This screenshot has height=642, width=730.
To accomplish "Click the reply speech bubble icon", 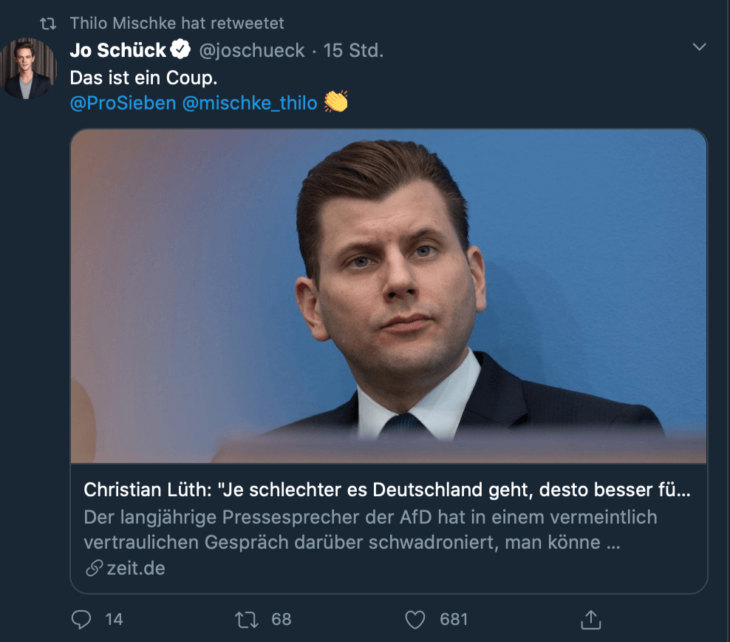I will [x=81, y=618].
